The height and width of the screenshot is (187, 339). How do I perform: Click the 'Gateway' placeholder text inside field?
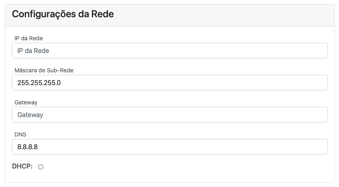click(x=30, y=115)
